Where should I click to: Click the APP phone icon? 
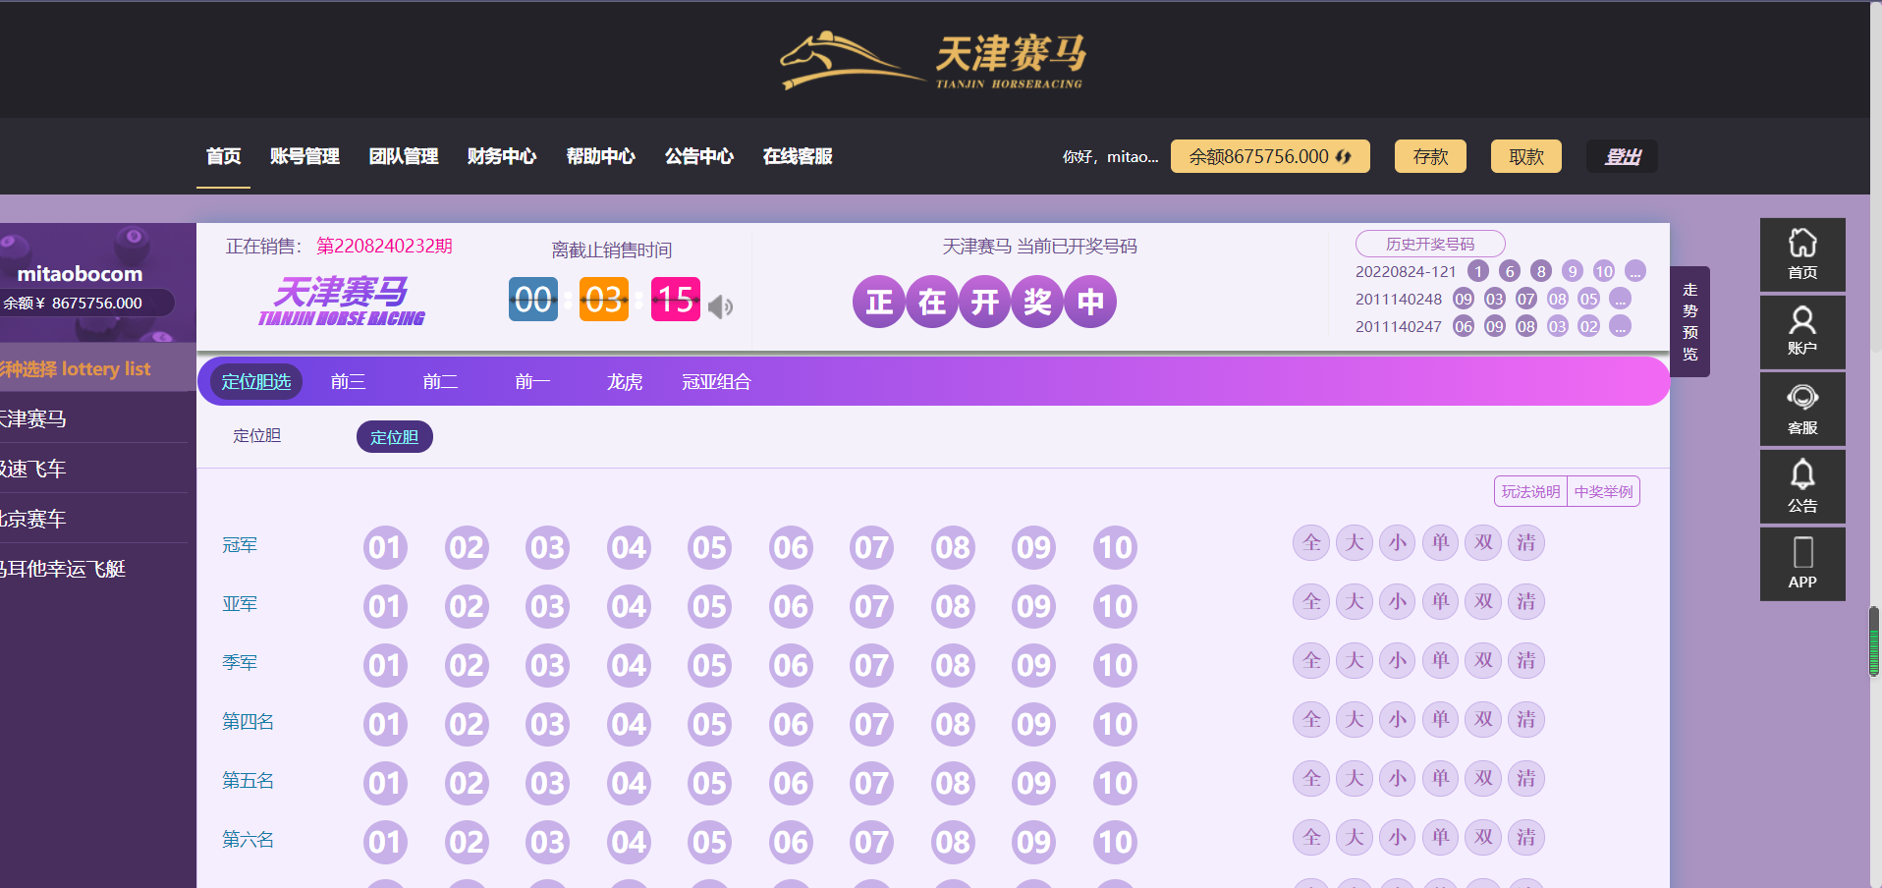(1801, 564)
